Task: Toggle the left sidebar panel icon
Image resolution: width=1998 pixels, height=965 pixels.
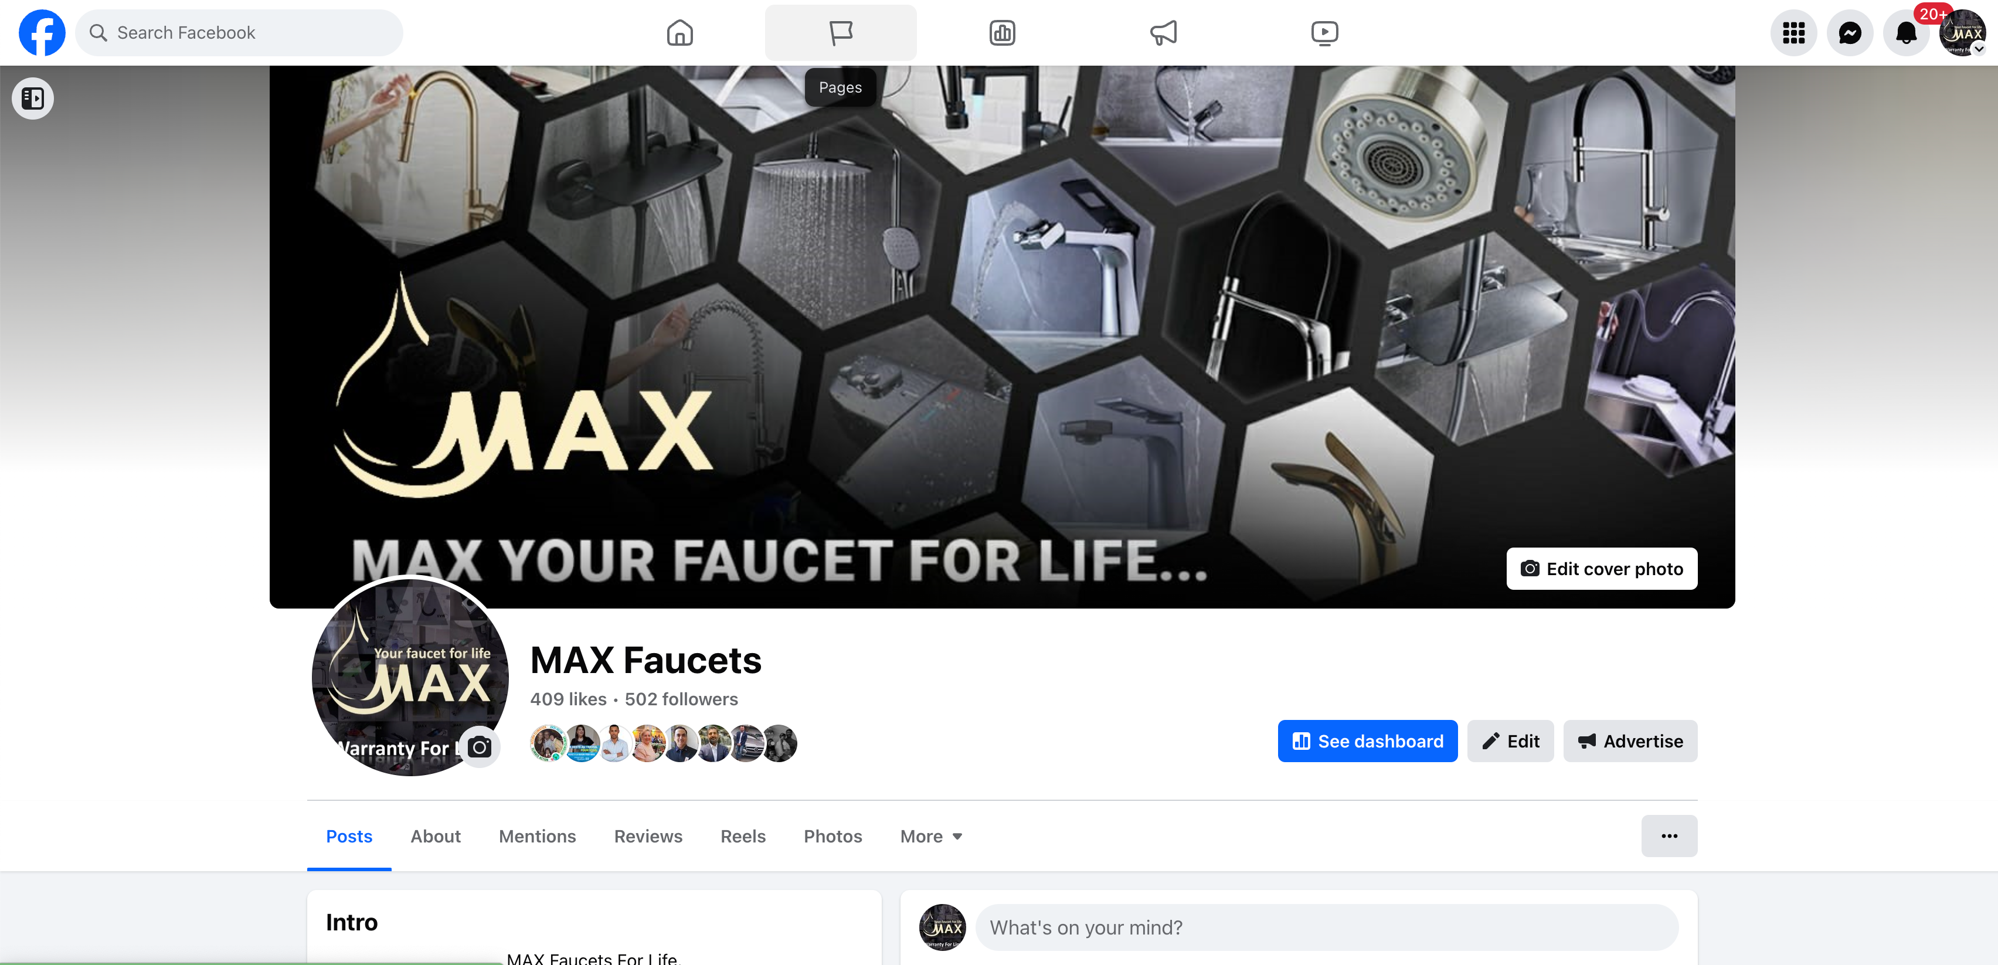Action: coord(33,98)
